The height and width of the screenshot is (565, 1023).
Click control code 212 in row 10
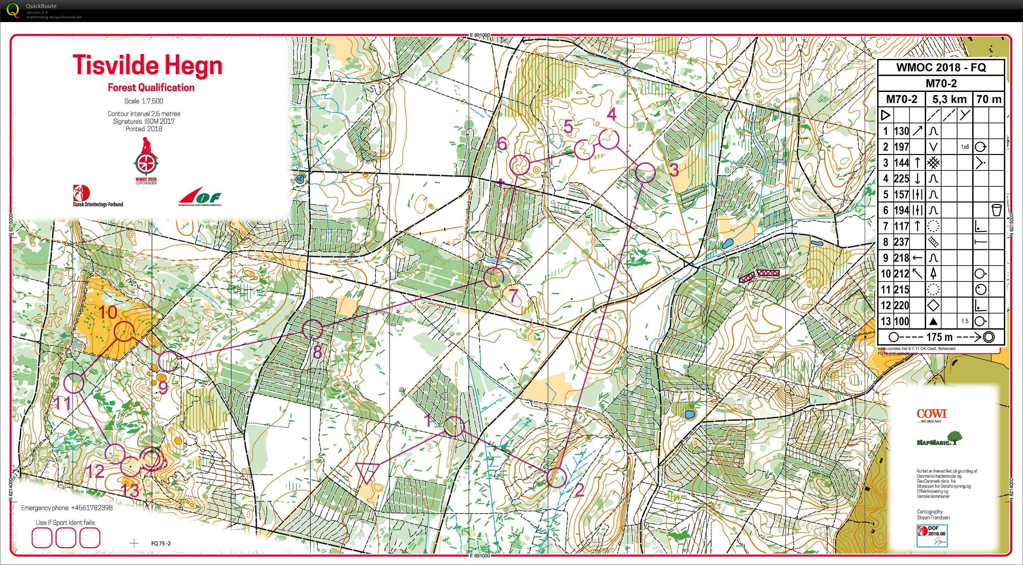902,274
